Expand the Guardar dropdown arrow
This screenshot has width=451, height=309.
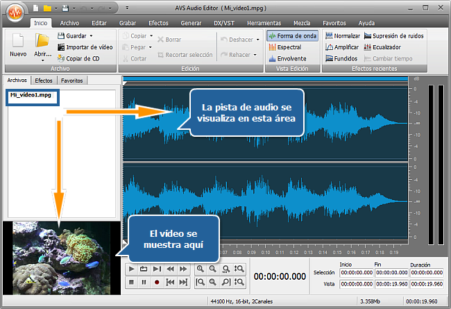click(91, 36)
